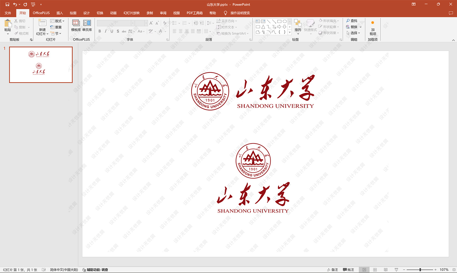This screenshot has width=457, height=273.
Task: Open the 模板库 template library
Action: (76, 23)
